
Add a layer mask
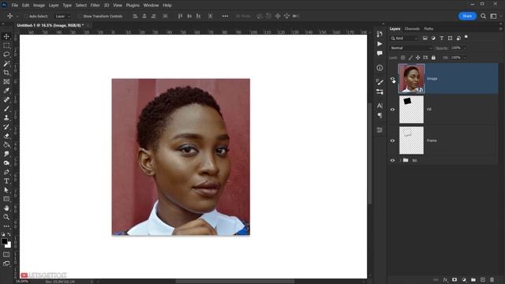(x=454, y=280)
